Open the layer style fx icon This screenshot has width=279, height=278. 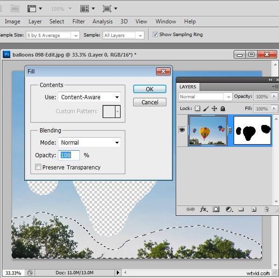[204, 209]
